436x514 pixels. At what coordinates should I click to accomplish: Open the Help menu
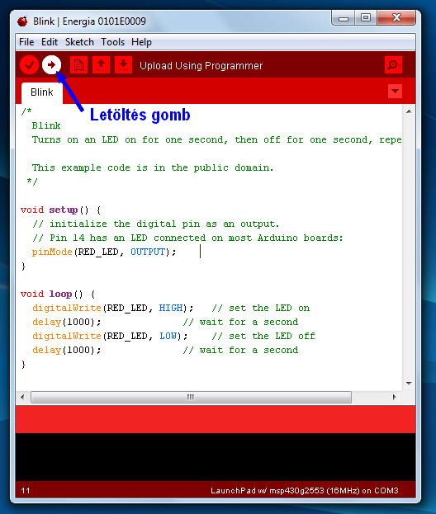(141, 42)
